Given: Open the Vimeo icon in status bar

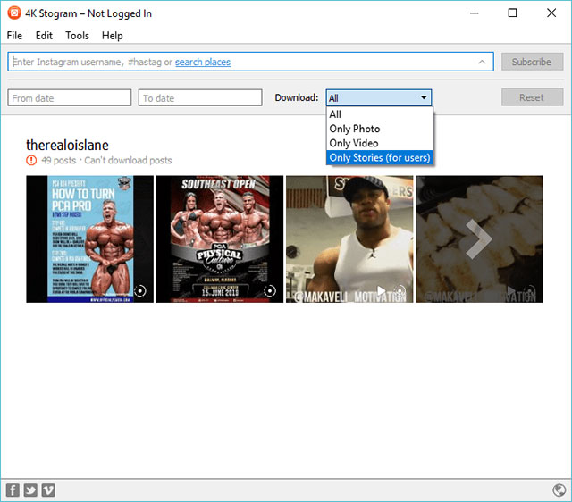Looking at the screenshot, I should click(48, 490).
